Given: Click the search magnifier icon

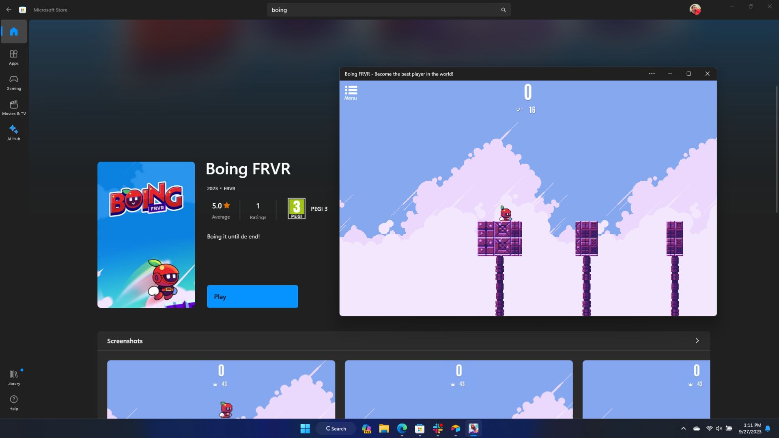Looking at the screenshot, I should [x=504, y=10].
